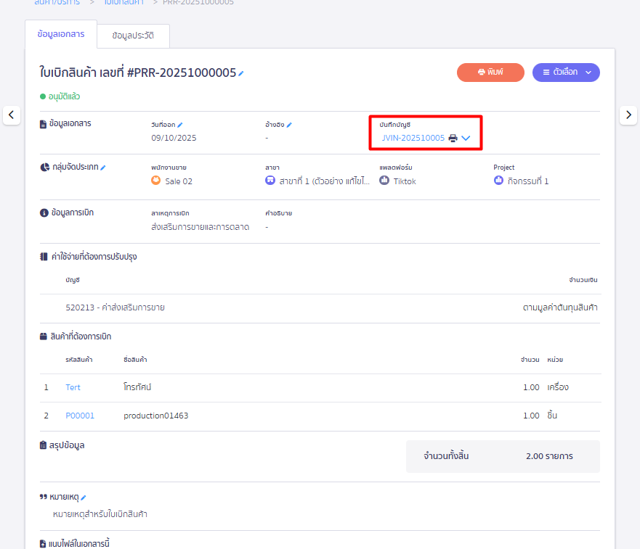Click the หมายเหตุสำหรับใบเบิกสินค้า note text
This screenshot has width=640, height=549.
(x=100, y=514)
